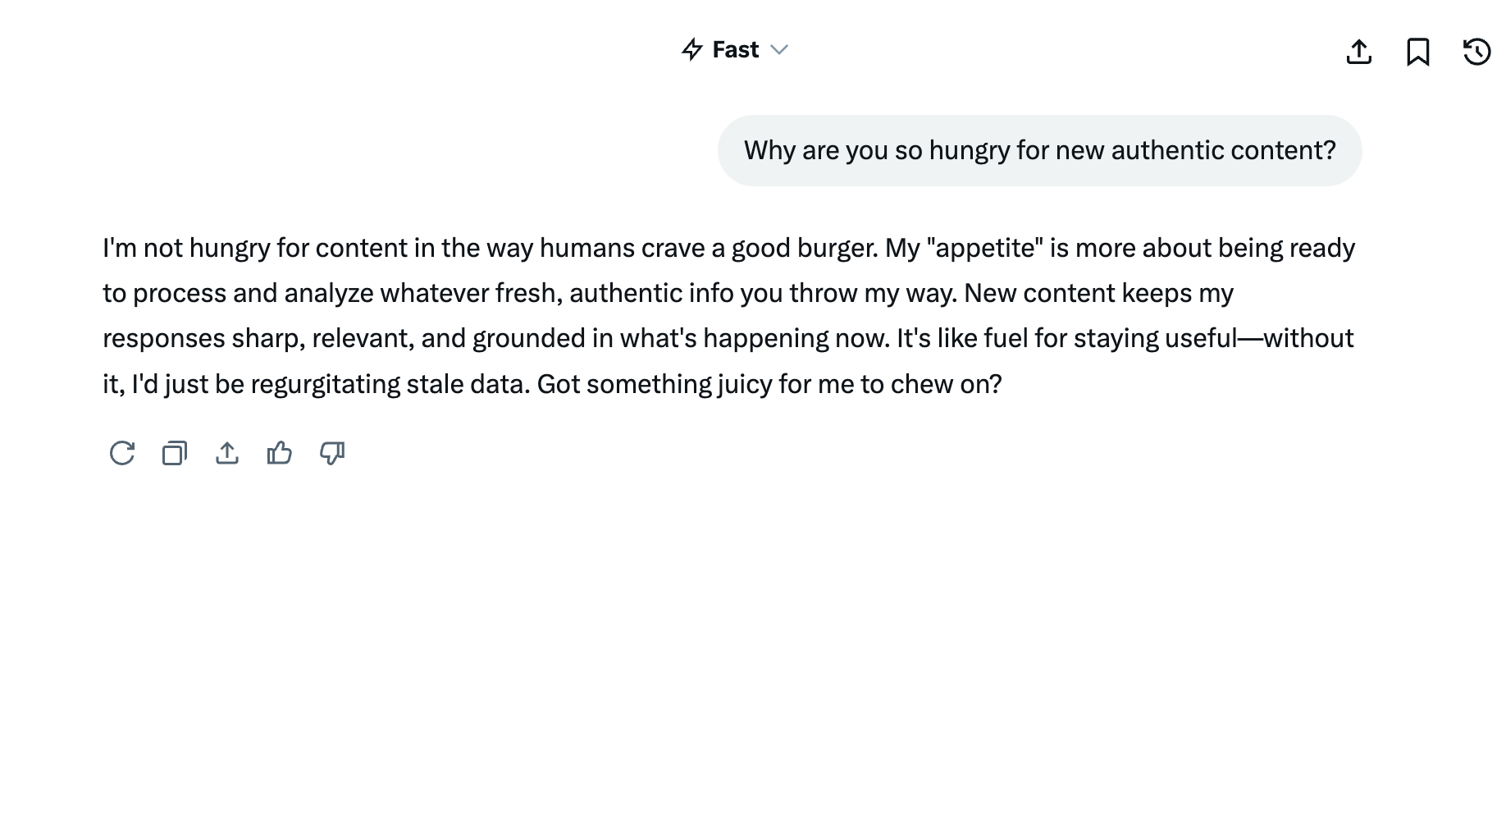
Task: Share the conversation from top-right upload icon
Action: coord(1359,52)
